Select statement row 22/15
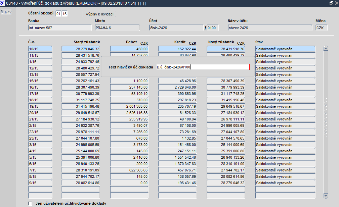 tap(40, 132)
